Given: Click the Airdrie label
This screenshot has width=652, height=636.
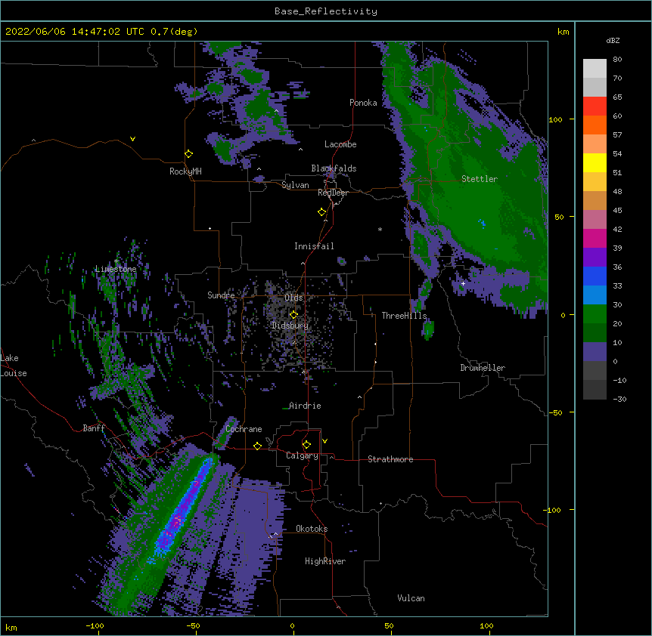Looking at the screenshot, I should [305, 406].
